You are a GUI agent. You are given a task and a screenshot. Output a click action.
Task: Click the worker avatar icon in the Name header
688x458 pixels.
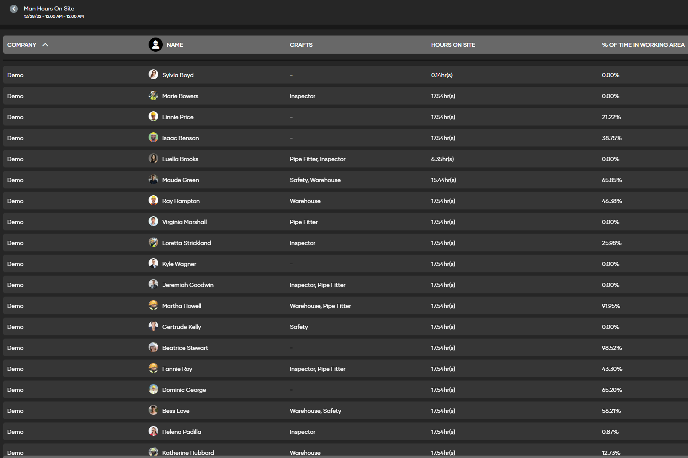click(x=155, y=45)
